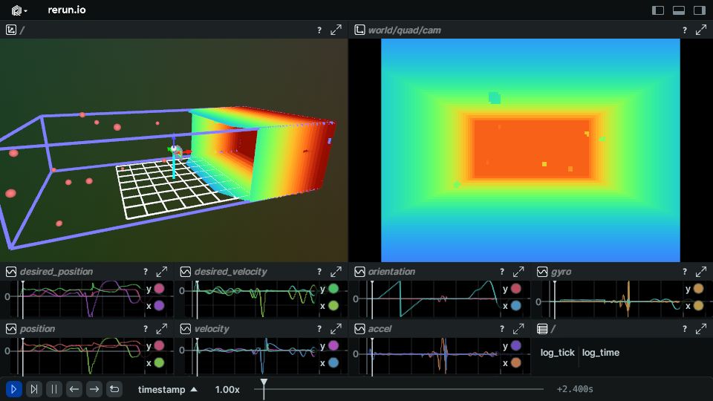713x401 pixels.
Task: Select the desired_velocity plot title
Action: [230, 272]
